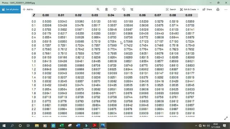Open the crop tool icon
Viewport: 230px width, 129px height.
pyautogui.click(x=132, y=9)
